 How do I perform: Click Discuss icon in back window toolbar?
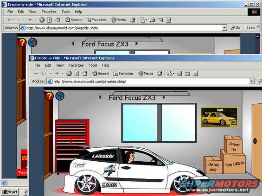pyautogui.click(x=168, y=20)
